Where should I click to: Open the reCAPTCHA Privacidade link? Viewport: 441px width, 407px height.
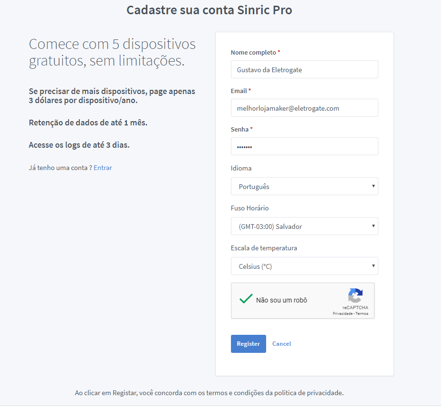pyautogui.click(x=342, y=314)
